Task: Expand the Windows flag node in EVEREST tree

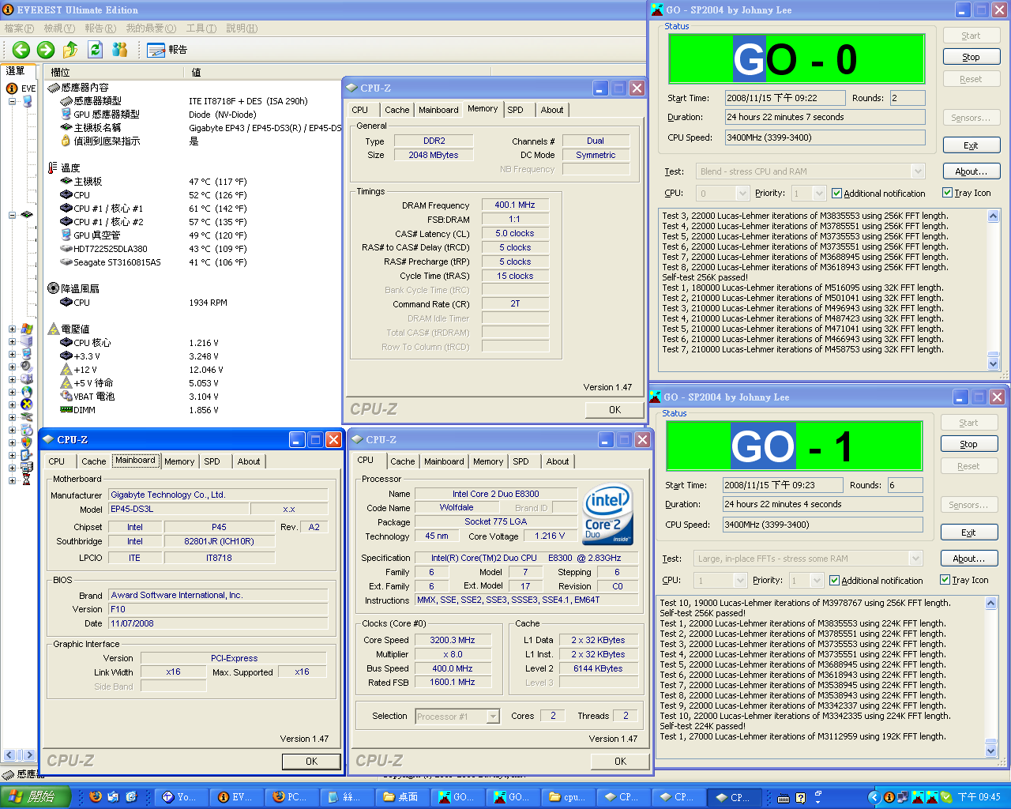Action: coord(12,329)
